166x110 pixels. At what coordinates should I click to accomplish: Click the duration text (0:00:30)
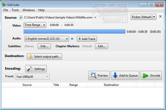(x=155, y=32)
